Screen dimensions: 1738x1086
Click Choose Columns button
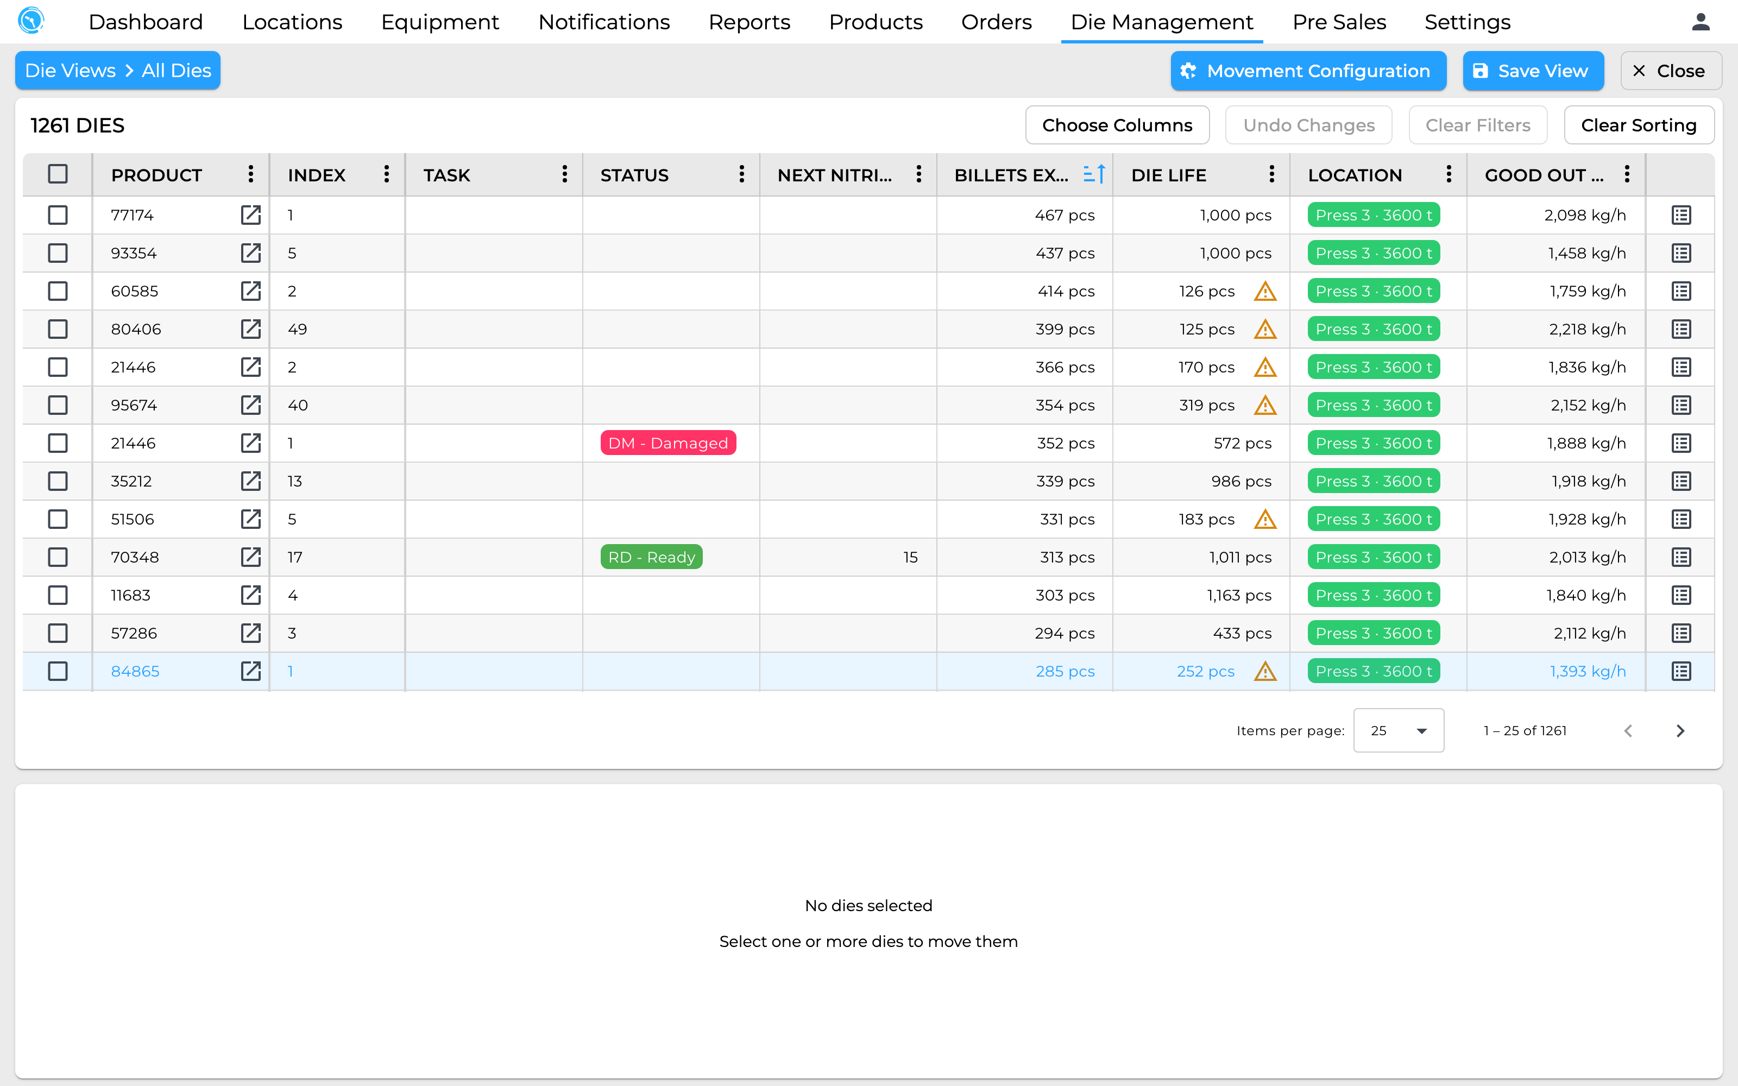[x=1117, y=125]
